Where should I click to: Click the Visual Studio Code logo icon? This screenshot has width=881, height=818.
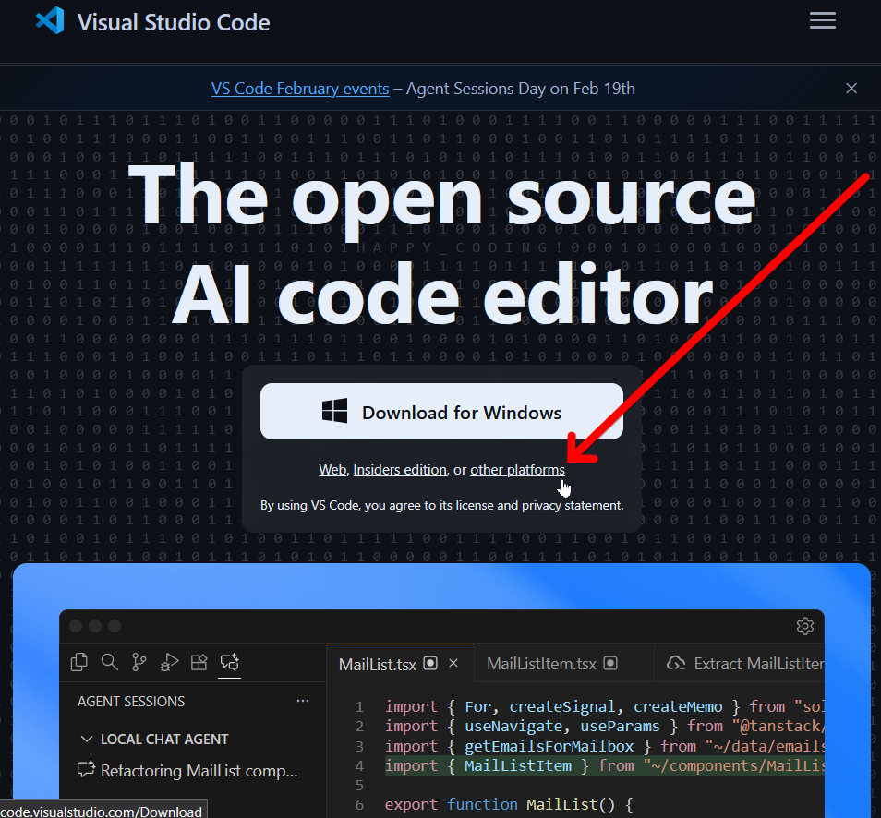tap(50, 21)
